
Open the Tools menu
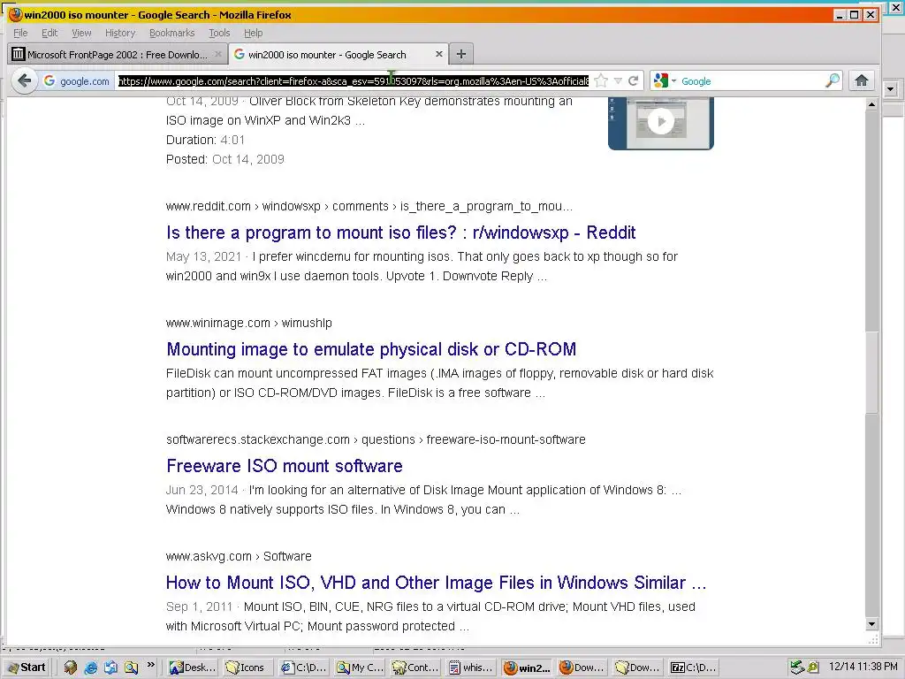219,33
